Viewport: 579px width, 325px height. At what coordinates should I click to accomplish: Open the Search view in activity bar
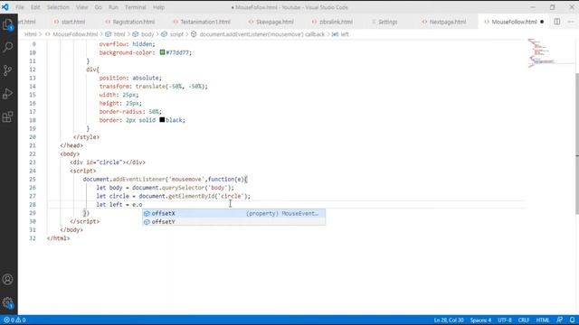[8, 47]
